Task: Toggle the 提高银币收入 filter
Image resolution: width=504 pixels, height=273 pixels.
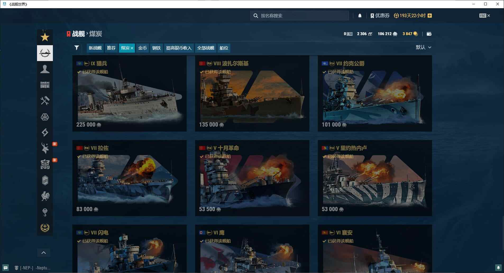Action: [x=178, y=48]
